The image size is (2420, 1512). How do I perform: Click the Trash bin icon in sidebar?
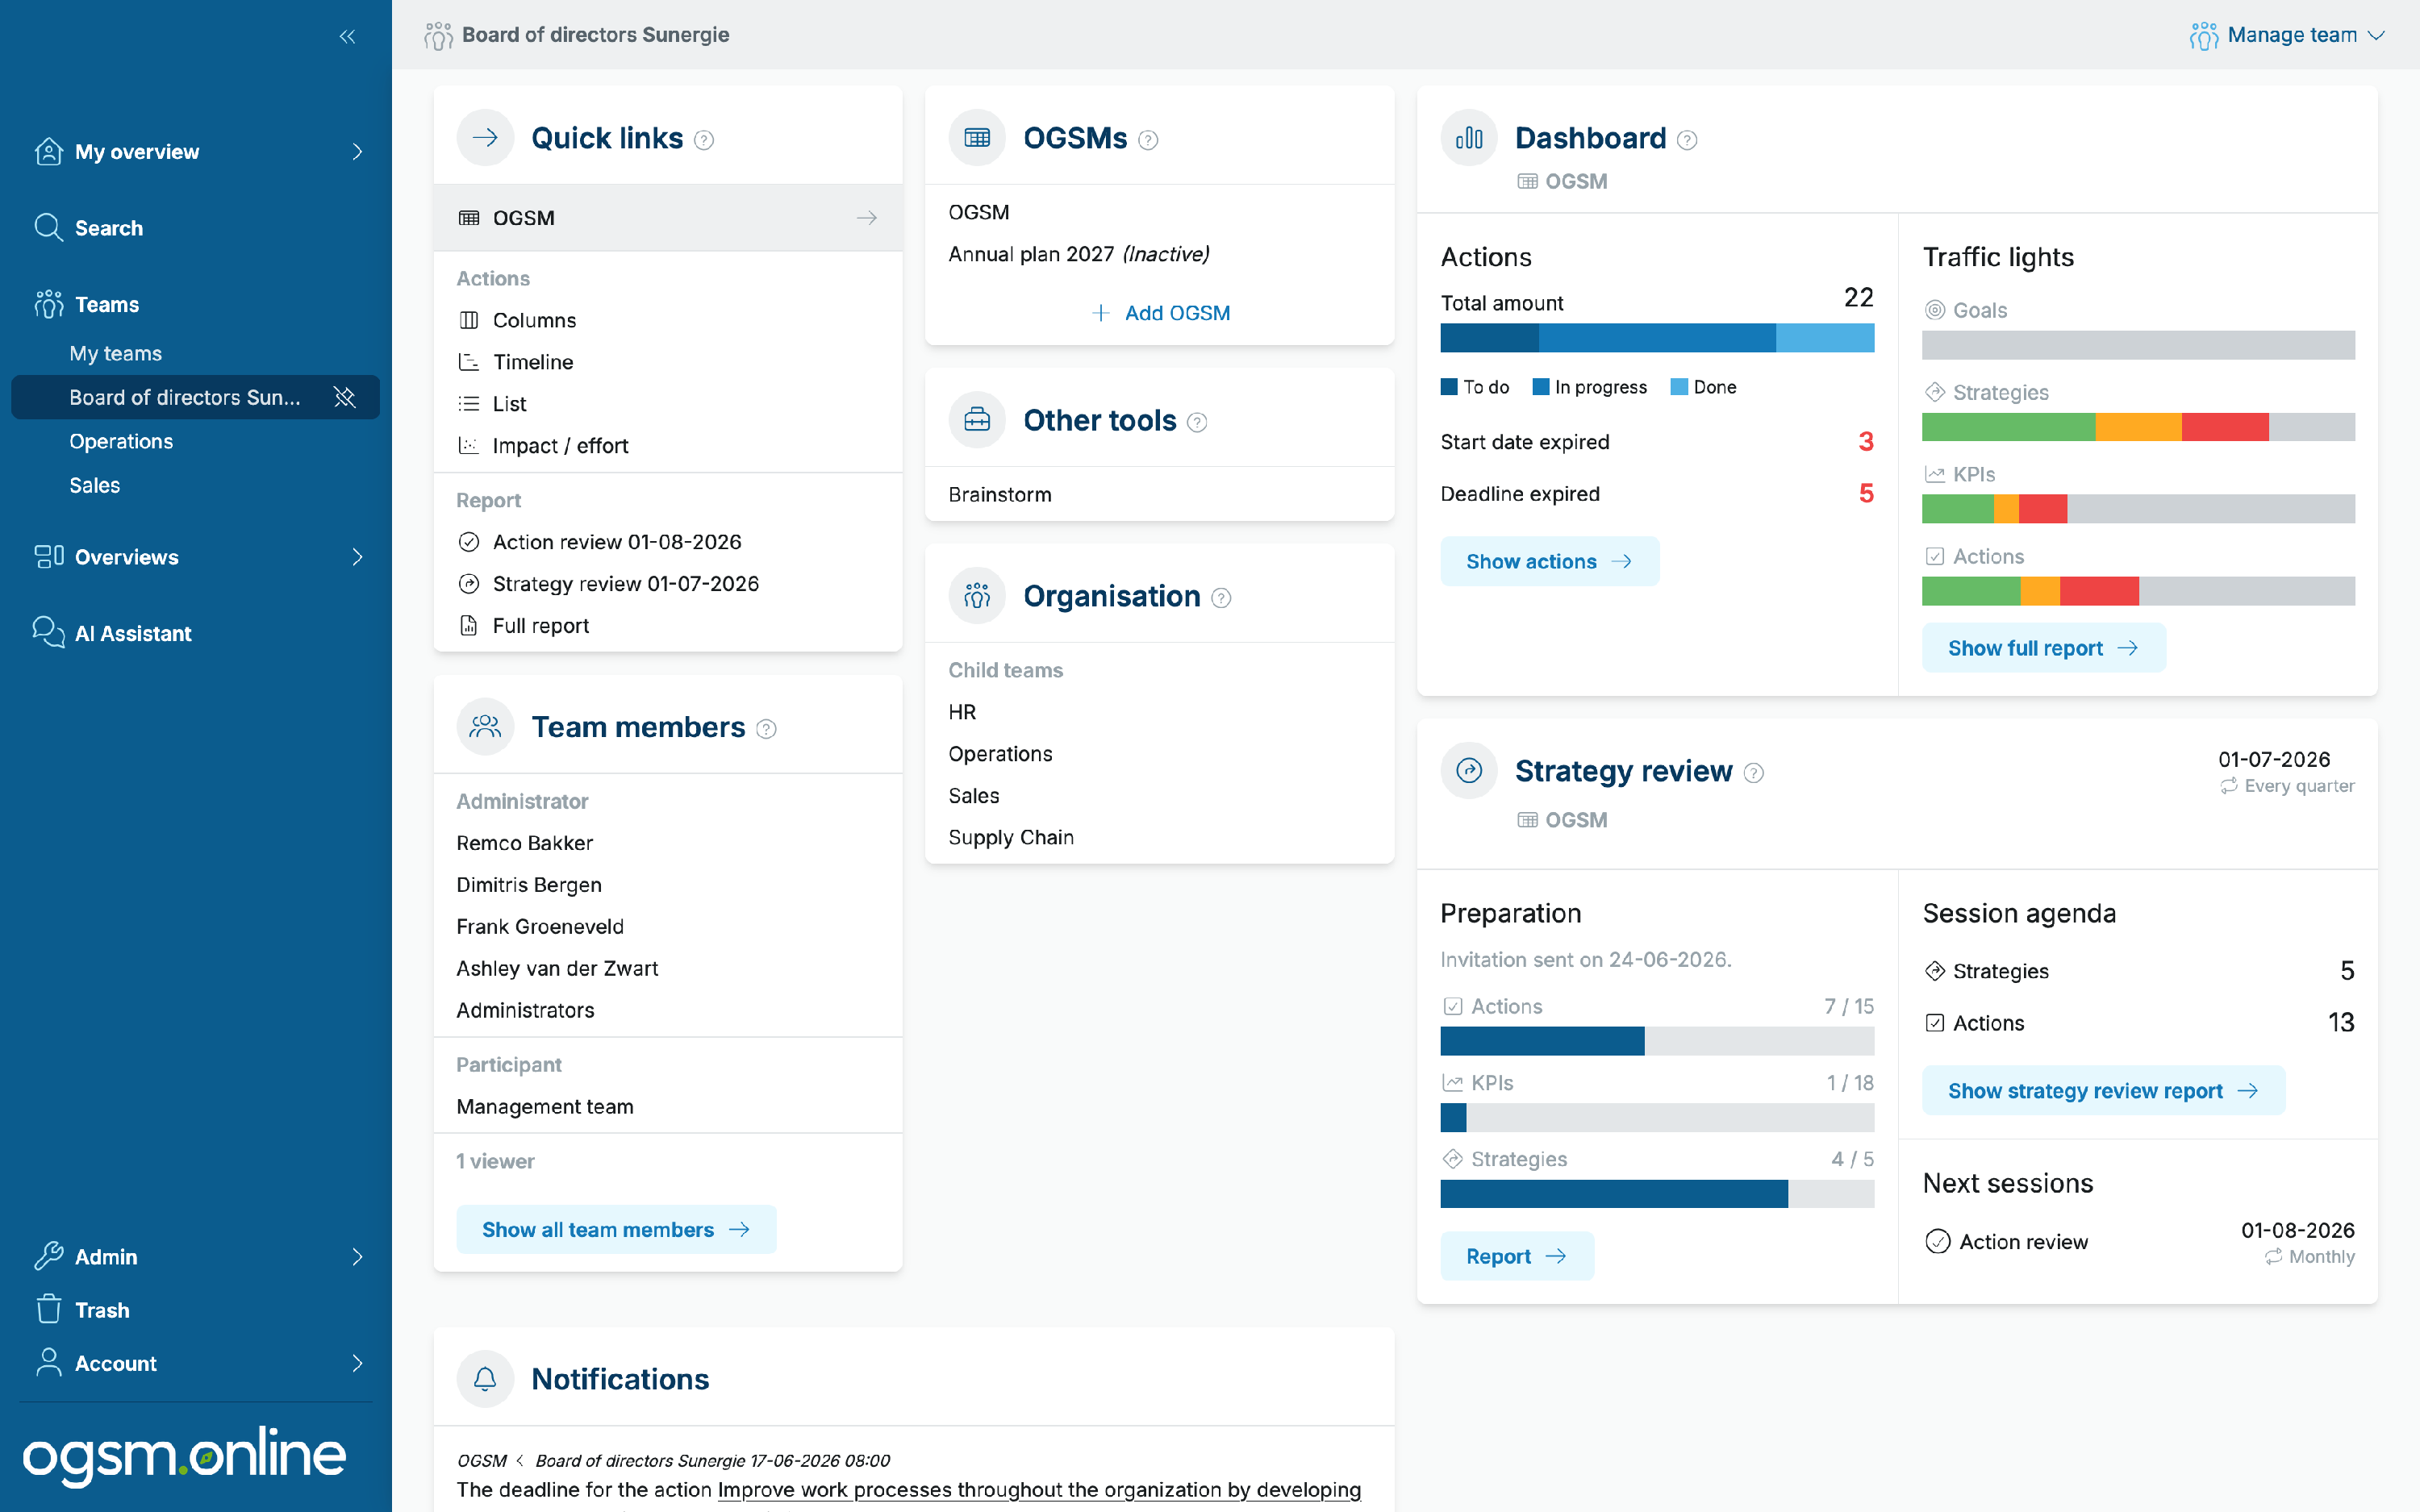(x=48, y=1309)
